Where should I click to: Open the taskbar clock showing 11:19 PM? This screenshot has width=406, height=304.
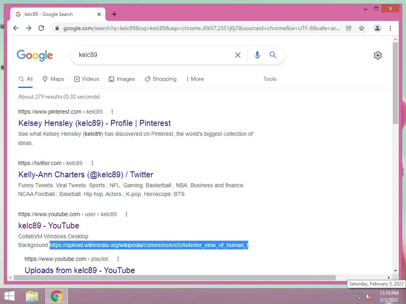[389, 296]
